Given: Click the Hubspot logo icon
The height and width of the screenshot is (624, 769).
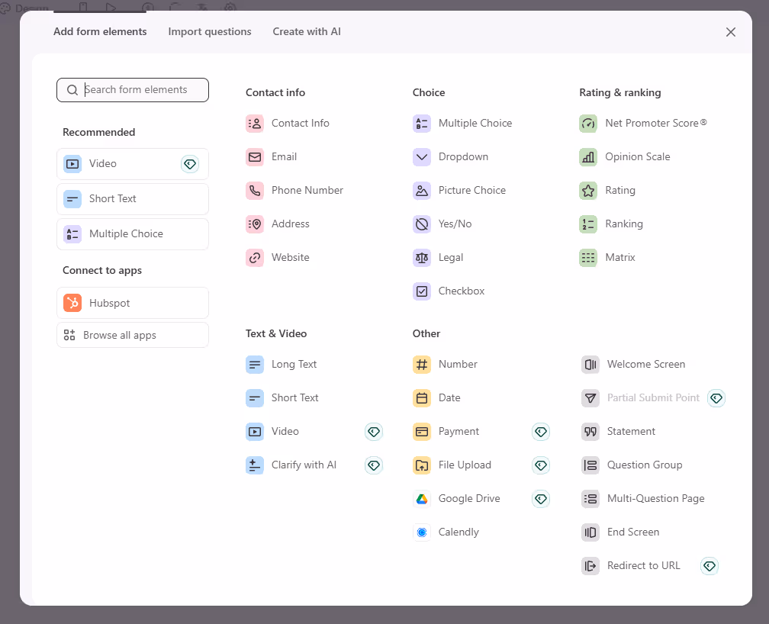Looking at the screenshot, I should [x=72, y=303].
